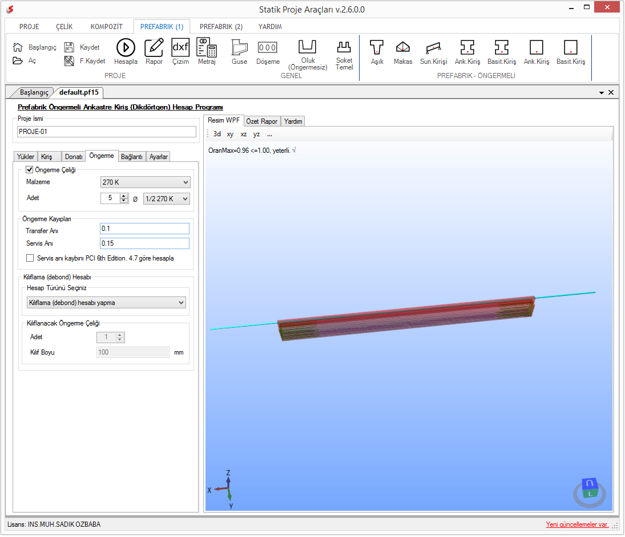Enable the PCI 6th Edition service loss checkbox
Viewport: 625px width, 537px height.
click(30, 258)
